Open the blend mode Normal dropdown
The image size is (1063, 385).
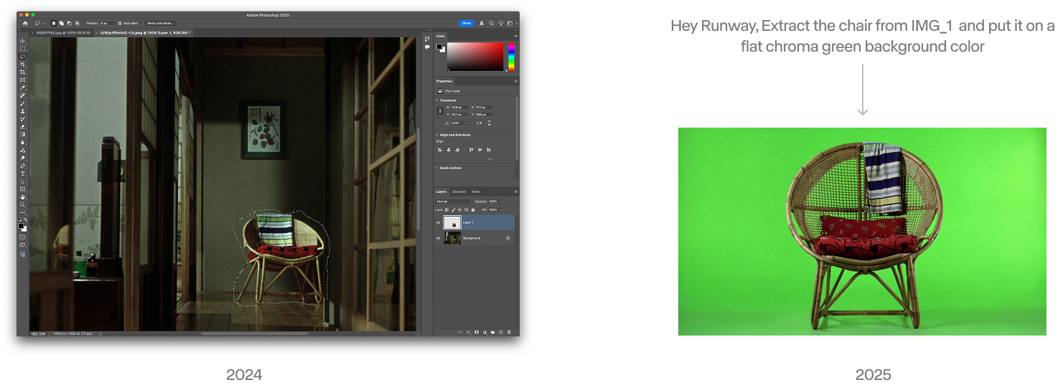click(x=454, y=201)
